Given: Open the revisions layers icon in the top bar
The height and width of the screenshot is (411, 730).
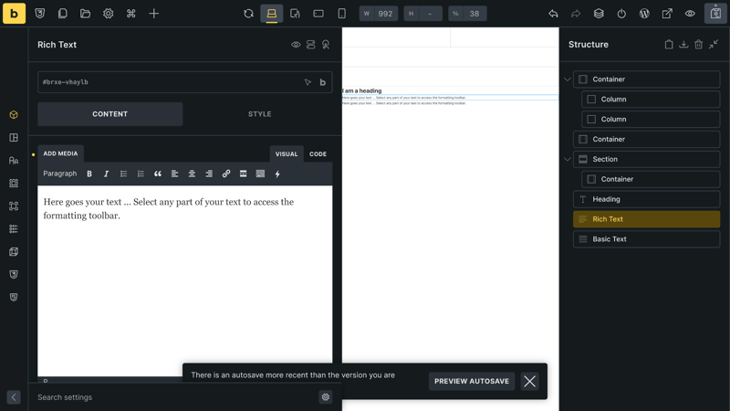Looking at the screenshot, I should pyautogui.click(x=599, y=14).
